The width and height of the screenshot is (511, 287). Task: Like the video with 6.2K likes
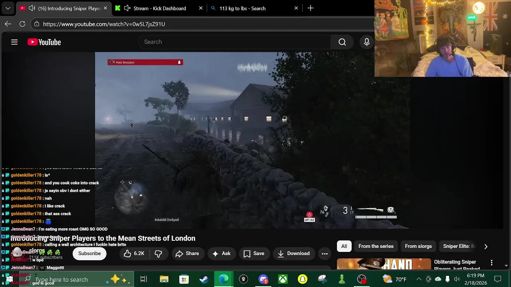coord(134,254)
